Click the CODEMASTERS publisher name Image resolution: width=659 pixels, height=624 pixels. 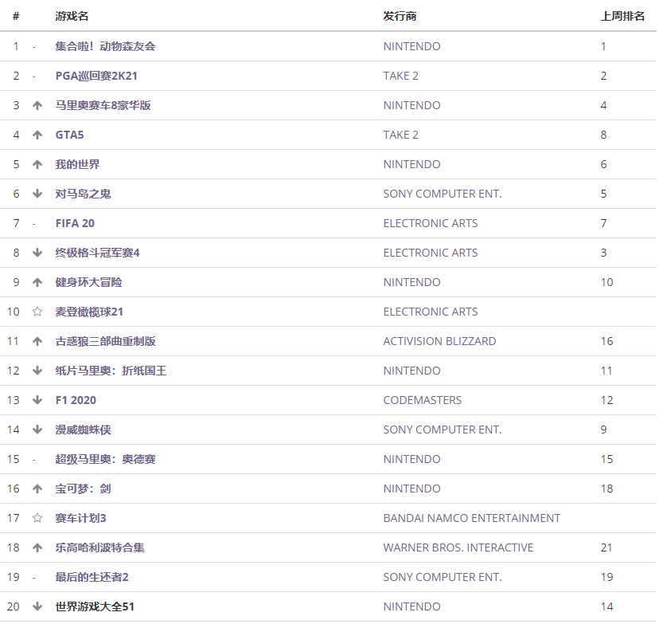pyautogui.click(x=422, y=400)
